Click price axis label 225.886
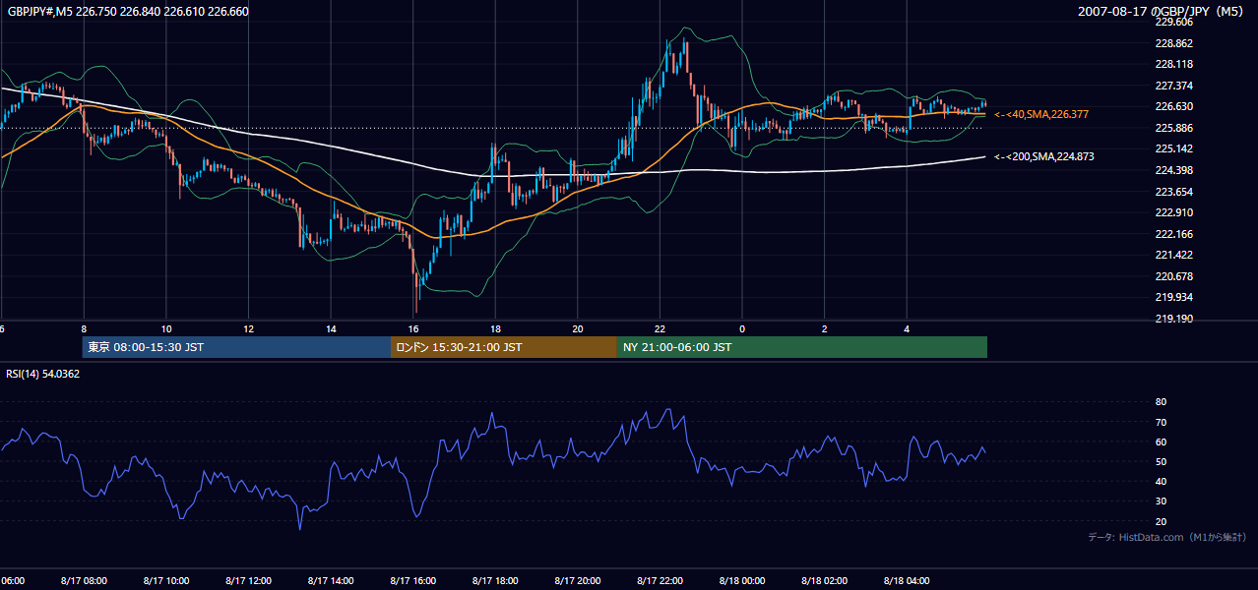1258x590 pixels. tap(1173, 128)
